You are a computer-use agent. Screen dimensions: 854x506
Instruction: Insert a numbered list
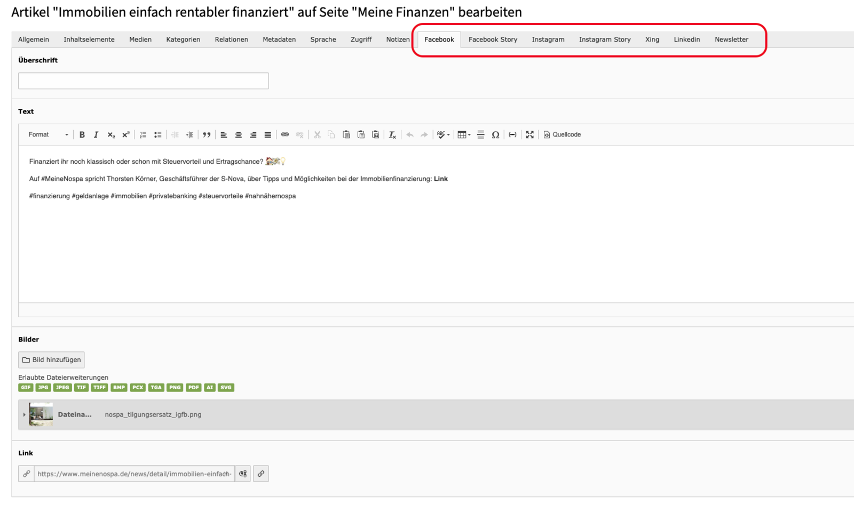(x=143, y=135)
